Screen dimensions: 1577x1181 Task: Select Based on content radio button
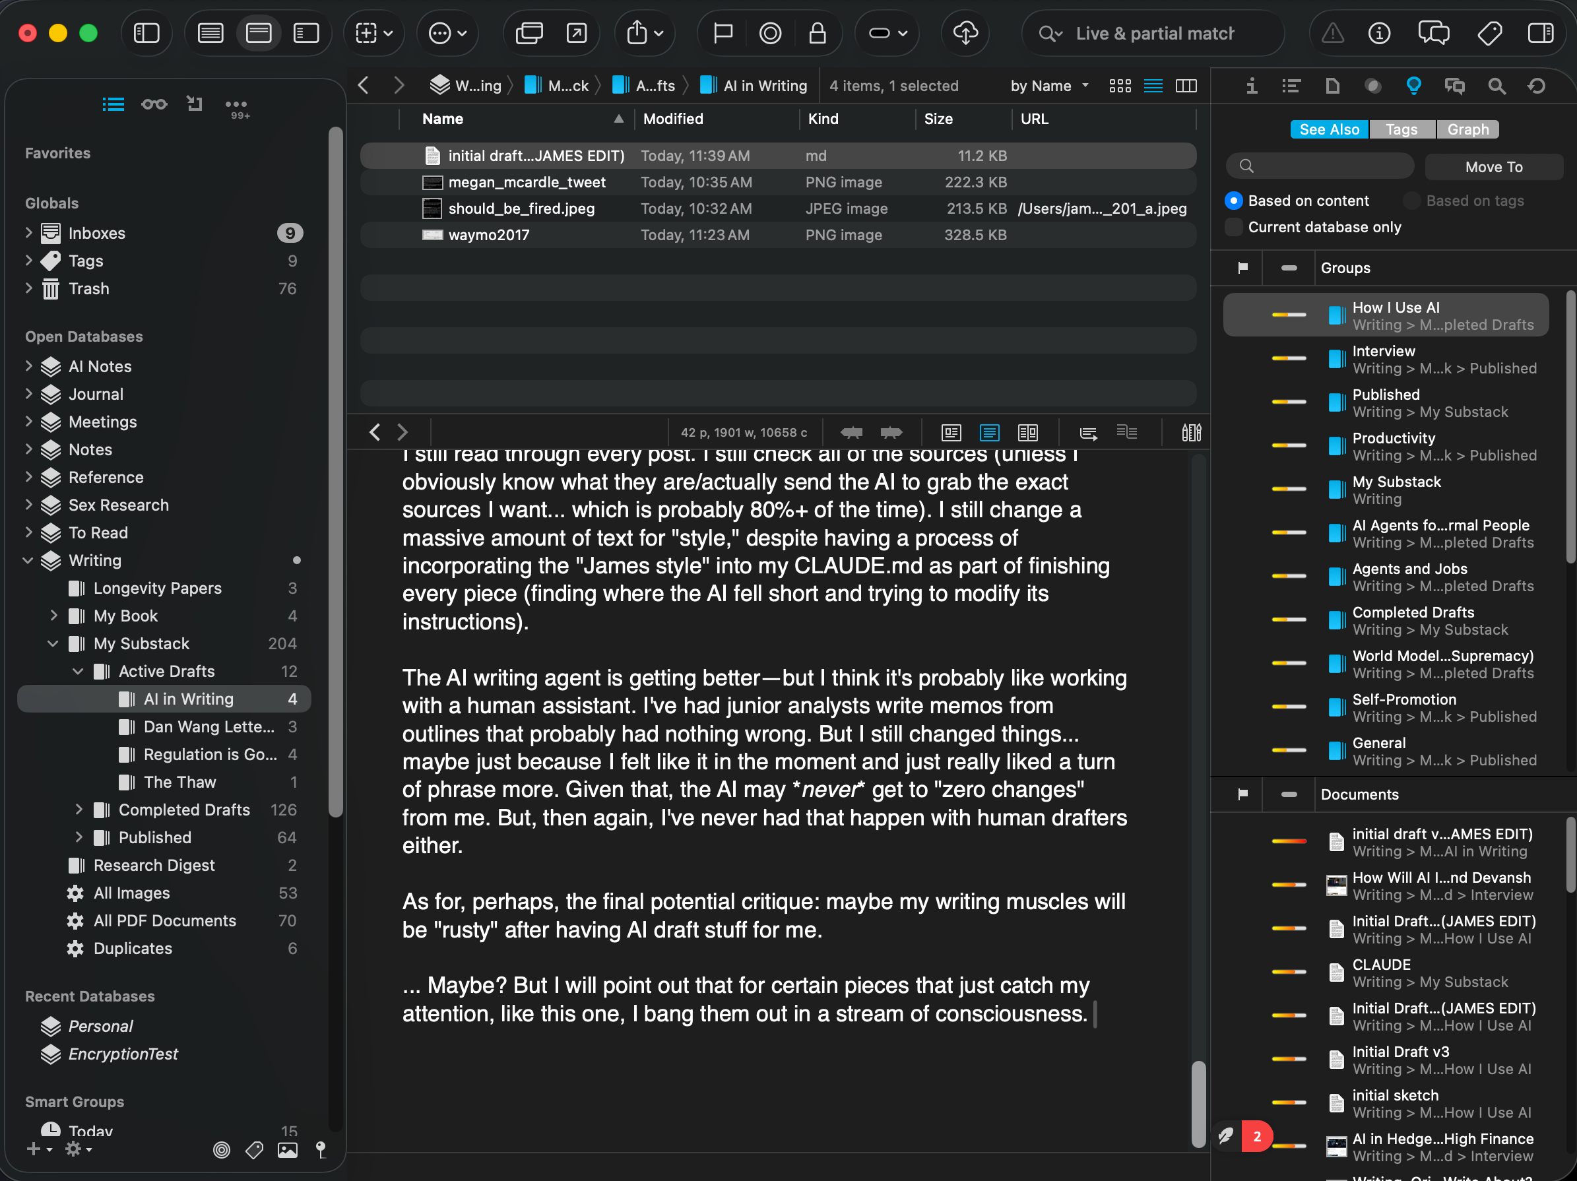point(1233,201)
